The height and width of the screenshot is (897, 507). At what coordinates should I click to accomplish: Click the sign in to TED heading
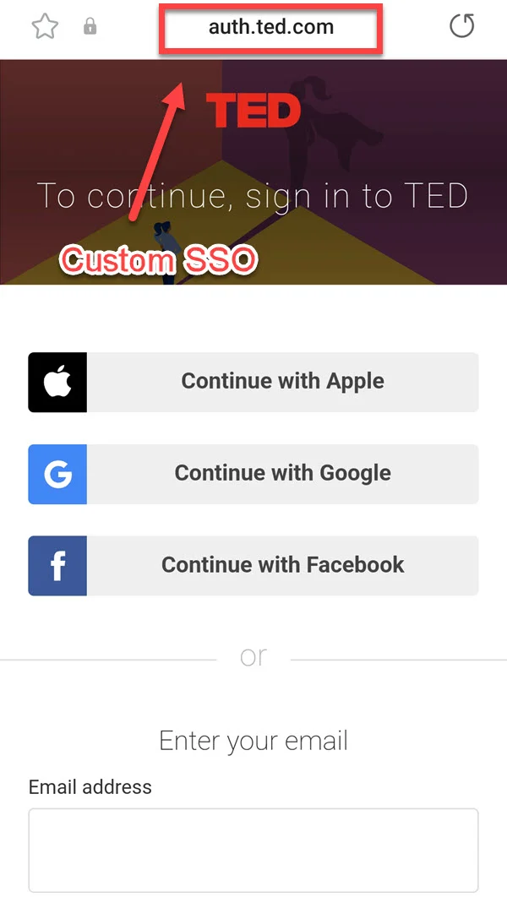click(x=253, y=196)
